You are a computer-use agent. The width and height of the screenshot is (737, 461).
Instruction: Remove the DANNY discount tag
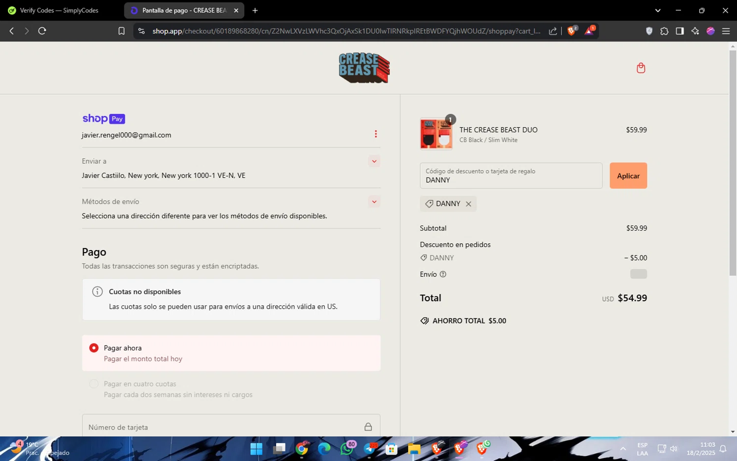(468, 204)
